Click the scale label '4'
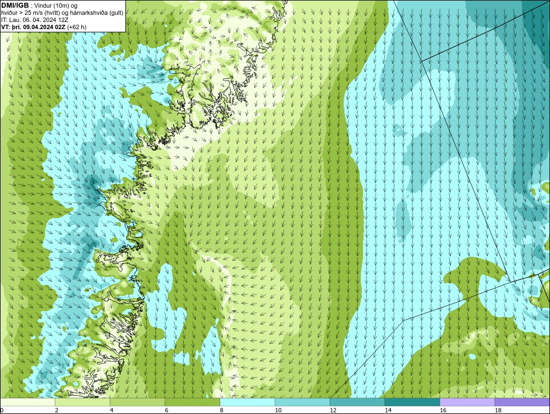 click(x=112, y=410)
